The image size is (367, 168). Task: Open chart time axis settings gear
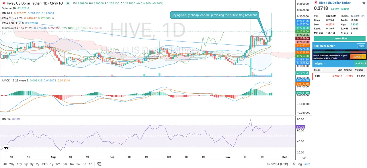click(x=304, y=157)
